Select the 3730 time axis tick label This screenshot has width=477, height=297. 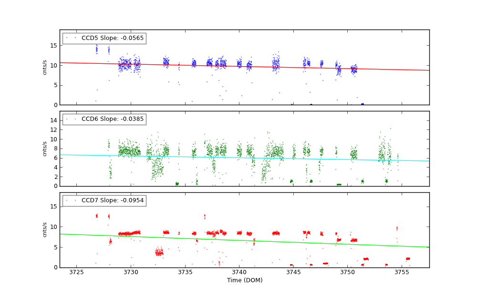click(x=131, y=272)
